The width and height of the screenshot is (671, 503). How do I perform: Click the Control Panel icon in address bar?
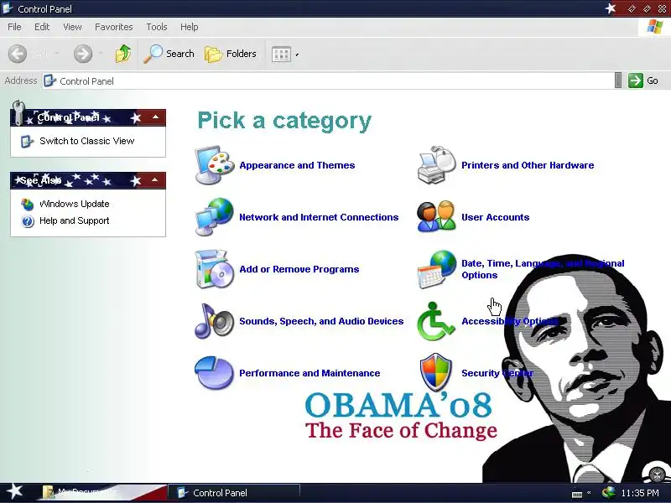(x=50, y=80)
